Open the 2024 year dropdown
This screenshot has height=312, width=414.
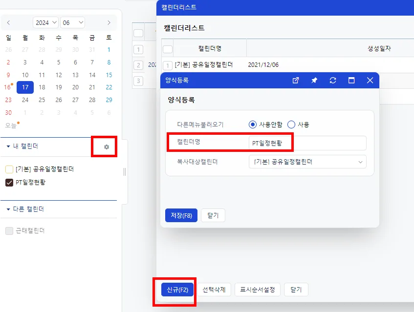point(45,22)
